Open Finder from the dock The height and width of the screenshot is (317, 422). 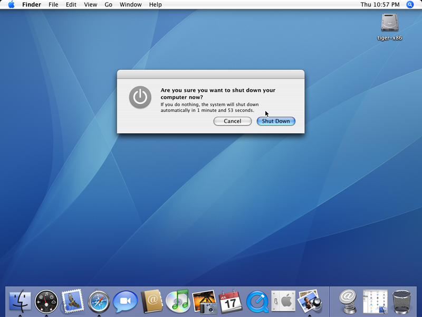tap(20, 302)
